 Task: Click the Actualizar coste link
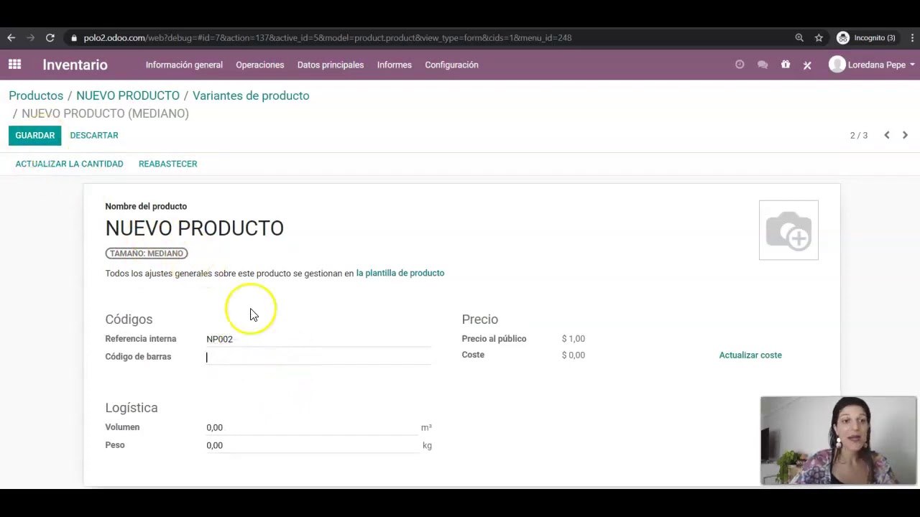tap(750, 355)
